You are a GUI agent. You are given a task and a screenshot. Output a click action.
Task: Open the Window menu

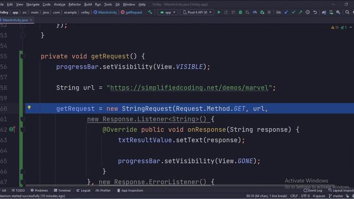[129, 4]
